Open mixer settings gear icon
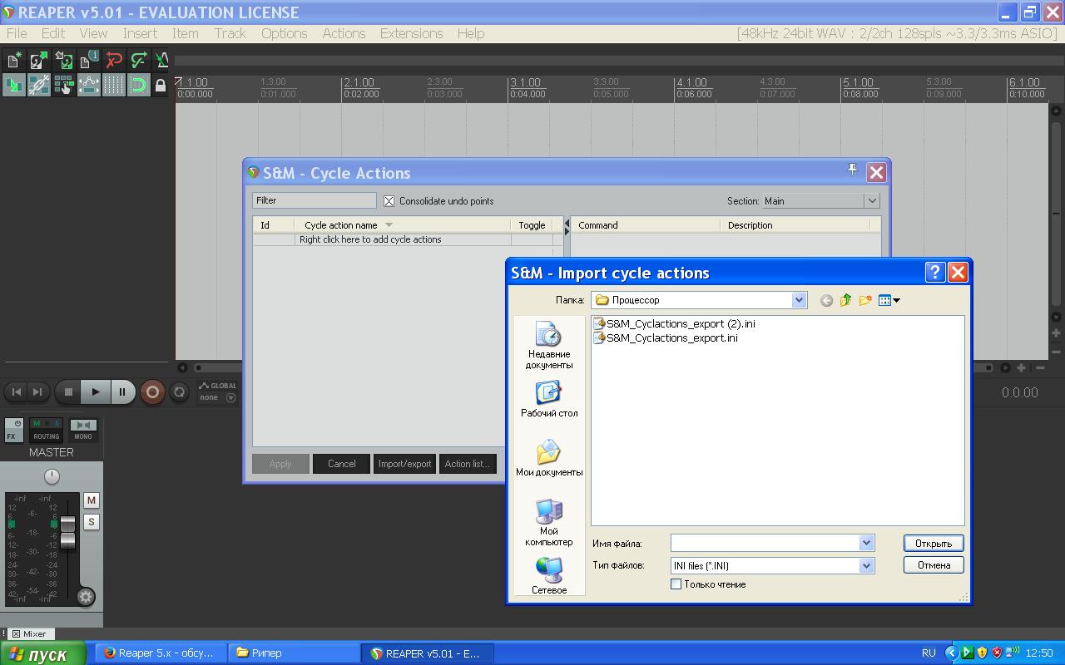Viewport: 1065px width, 665px height. [86, 596]
